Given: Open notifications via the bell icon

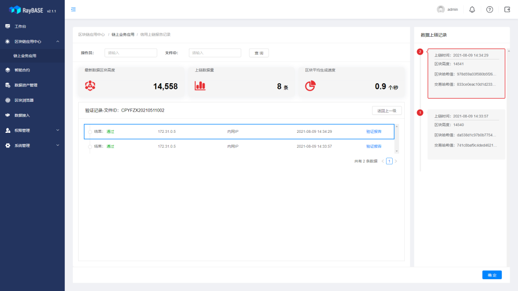Looking at the screenshot, I should [472, 9].
